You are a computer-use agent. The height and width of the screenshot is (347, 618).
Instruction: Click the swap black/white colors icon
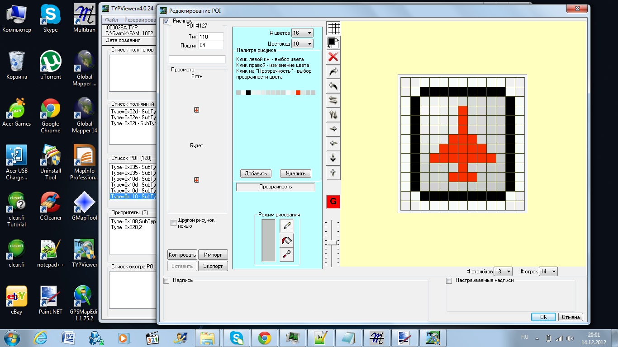tap(333, 42)
